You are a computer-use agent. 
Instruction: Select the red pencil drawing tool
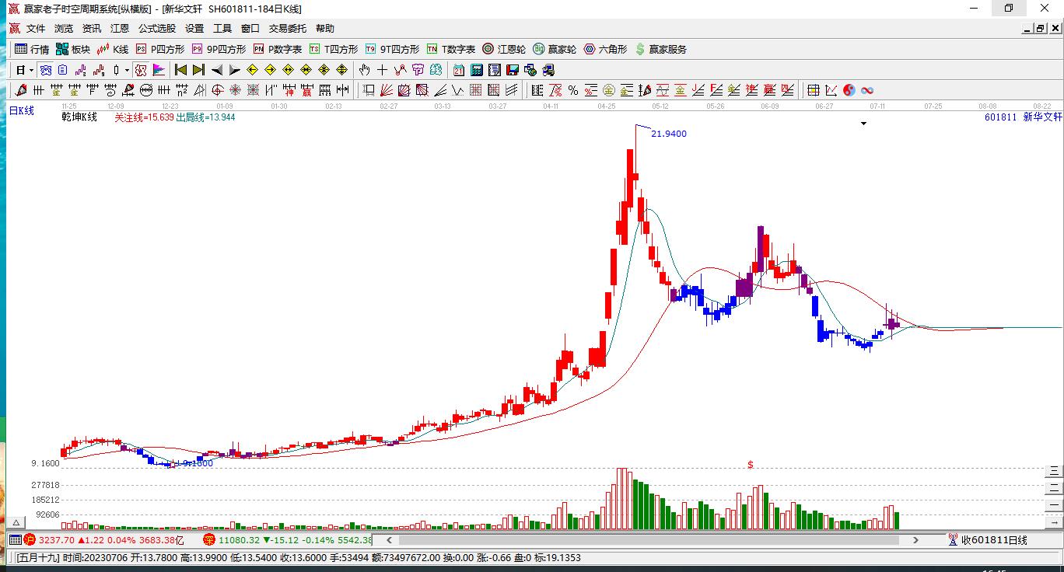pos(21,90)
